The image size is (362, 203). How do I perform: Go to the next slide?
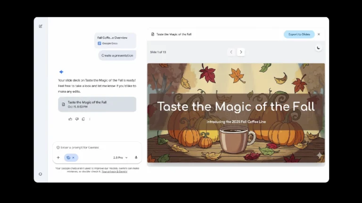[241, 52]
